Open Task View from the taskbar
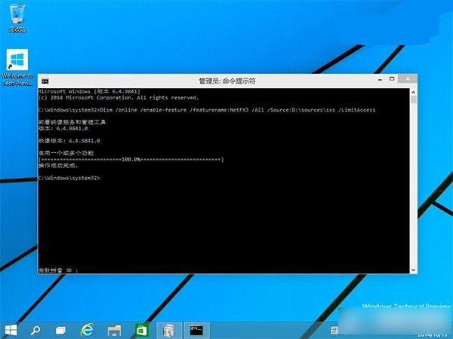Image resolution: width=453 pixels, height=339 pixels. click(59, 330)
